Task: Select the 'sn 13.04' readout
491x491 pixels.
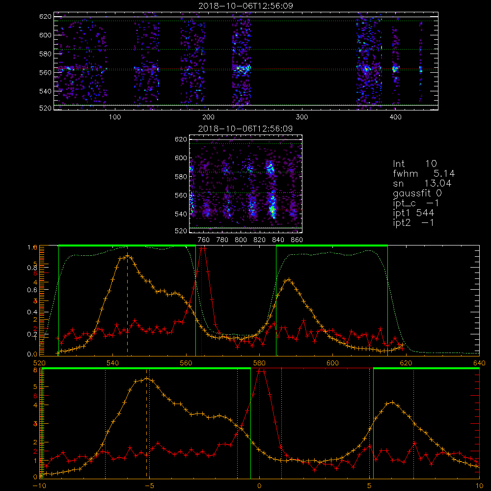Action: 422,183
